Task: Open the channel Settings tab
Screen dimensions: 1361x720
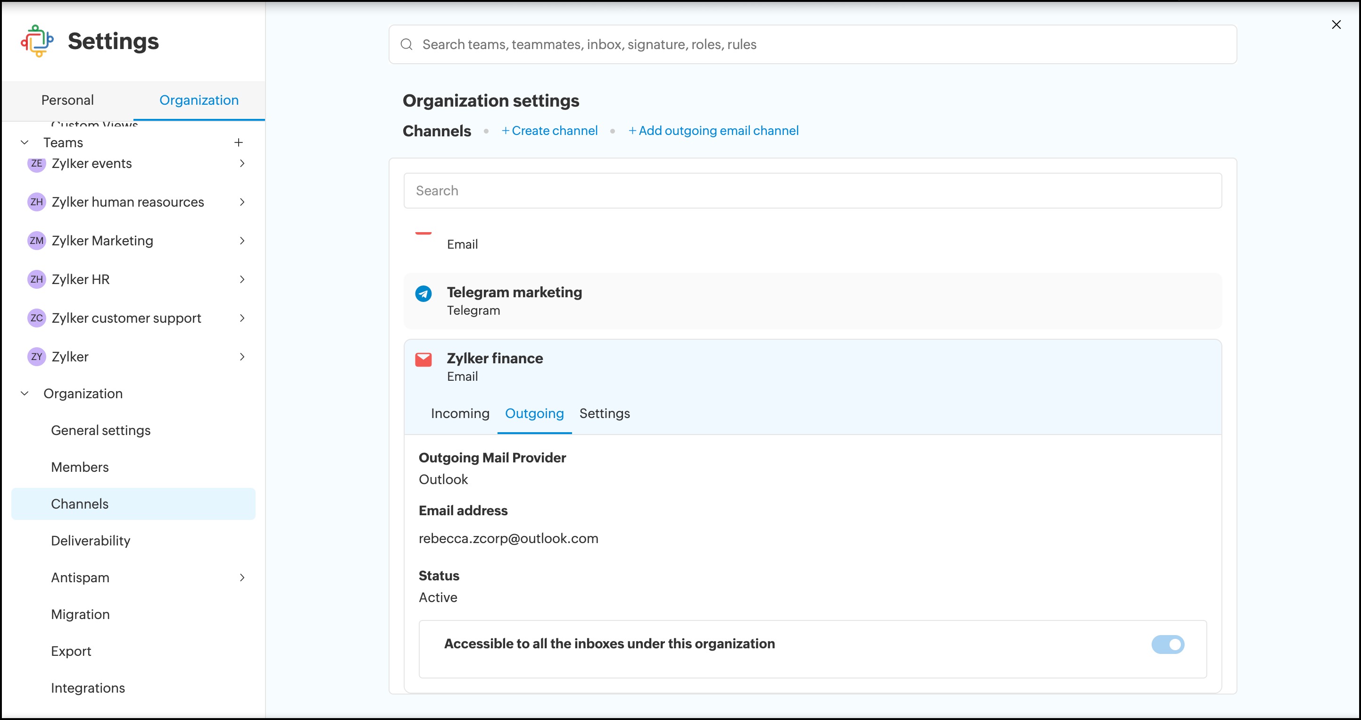Action: (x=605, y=413)
